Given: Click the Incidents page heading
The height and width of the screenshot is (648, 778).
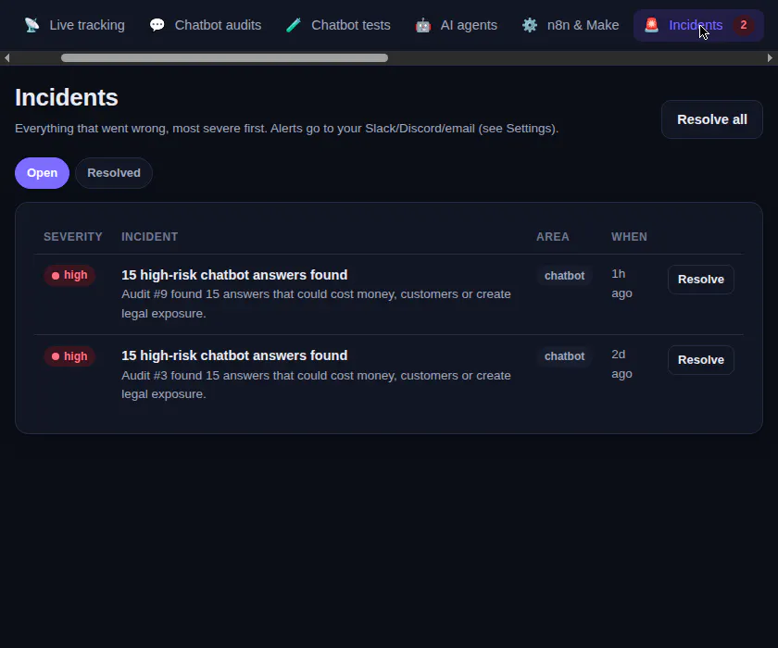Looking at the screenshot, I should (x=67, y=97).
